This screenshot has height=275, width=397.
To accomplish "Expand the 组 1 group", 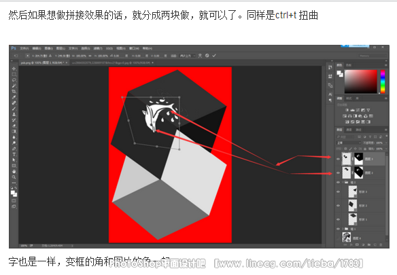I will pos(343,229).
